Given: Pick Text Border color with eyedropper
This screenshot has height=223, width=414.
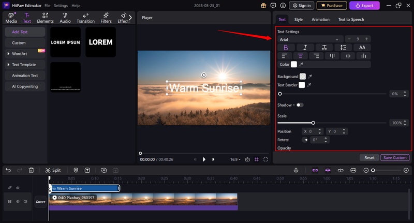Looking at the screenshot, I should (x=309, y=85).
